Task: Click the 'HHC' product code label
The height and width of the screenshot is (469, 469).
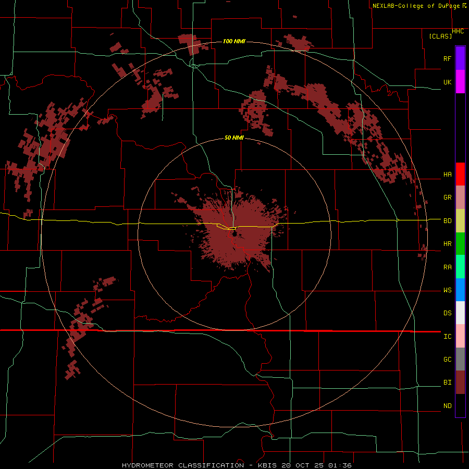Action: click(458, 31)
